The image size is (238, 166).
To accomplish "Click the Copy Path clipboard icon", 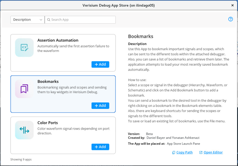I will click(174, 152).
